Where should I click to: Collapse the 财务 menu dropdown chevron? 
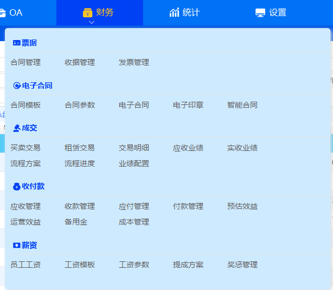(x=91, y=22)
